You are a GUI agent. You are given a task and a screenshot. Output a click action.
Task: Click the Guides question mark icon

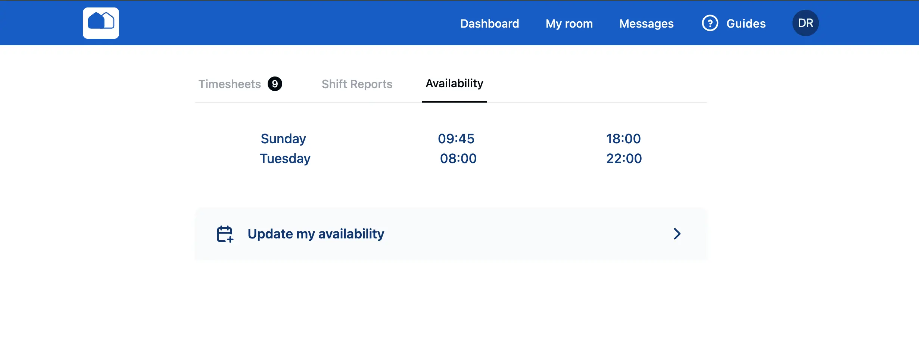pos(710,23)
